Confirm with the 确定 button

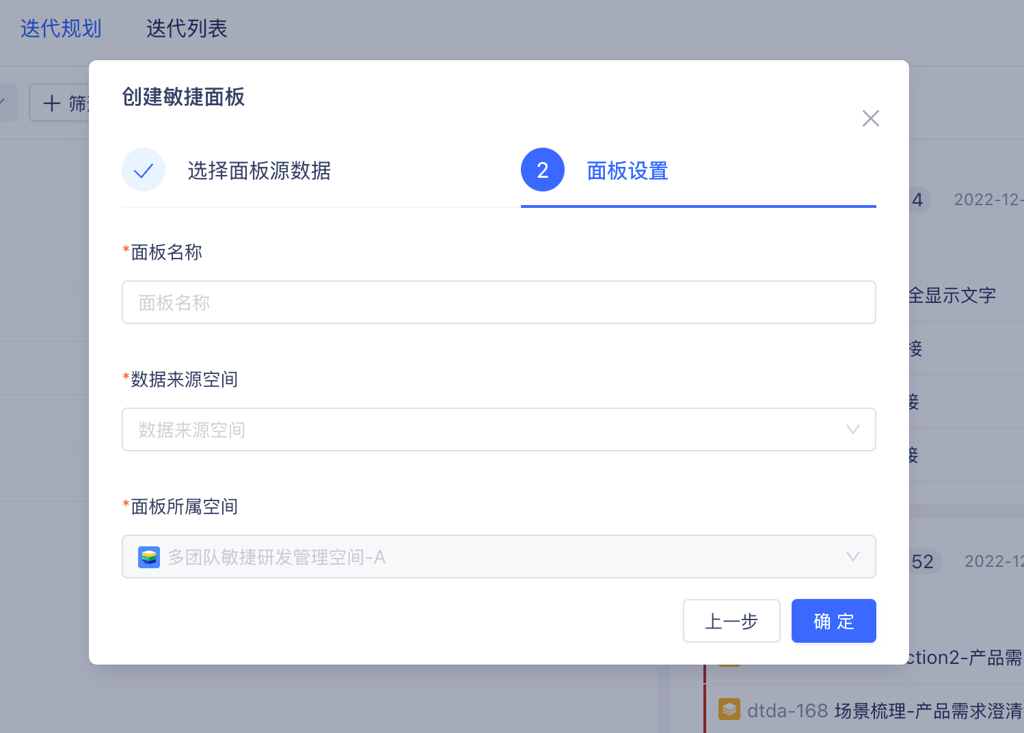coord(834,621)
